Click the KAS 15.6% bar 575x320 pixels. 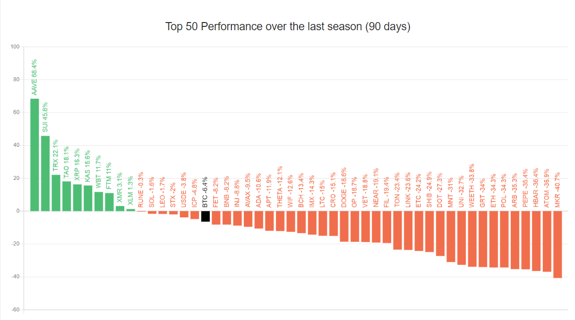coord(88,198)
